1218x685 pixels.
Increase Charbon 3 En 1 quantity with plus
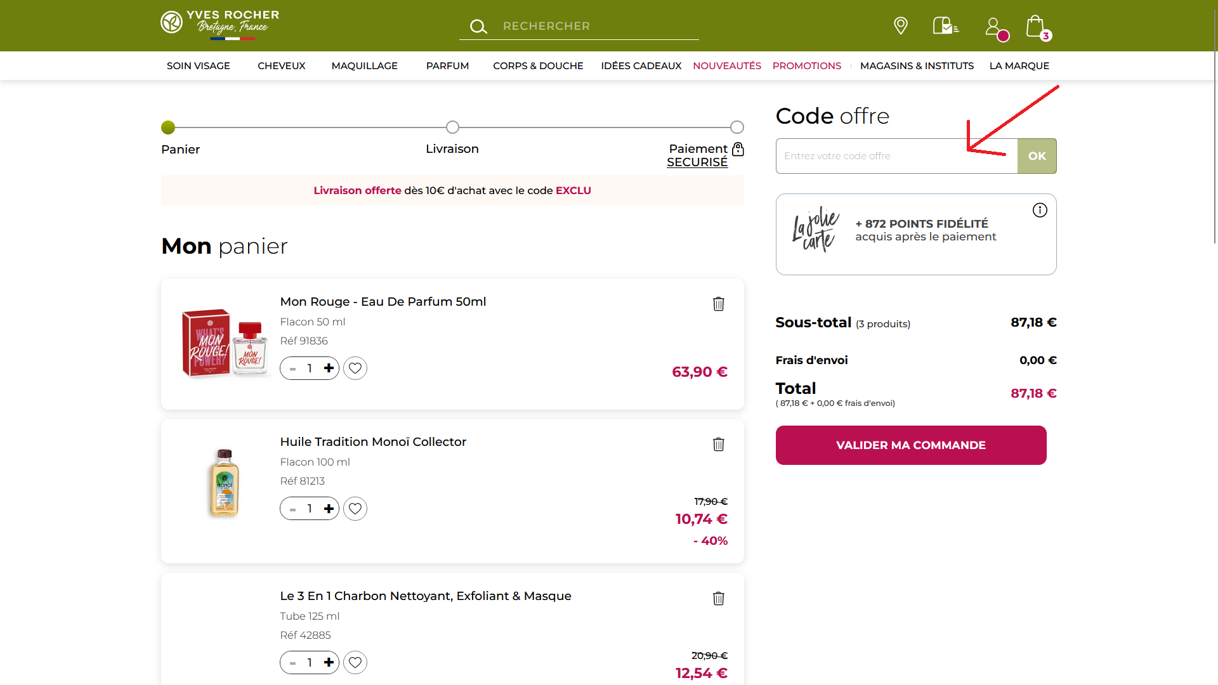(329, 663)
